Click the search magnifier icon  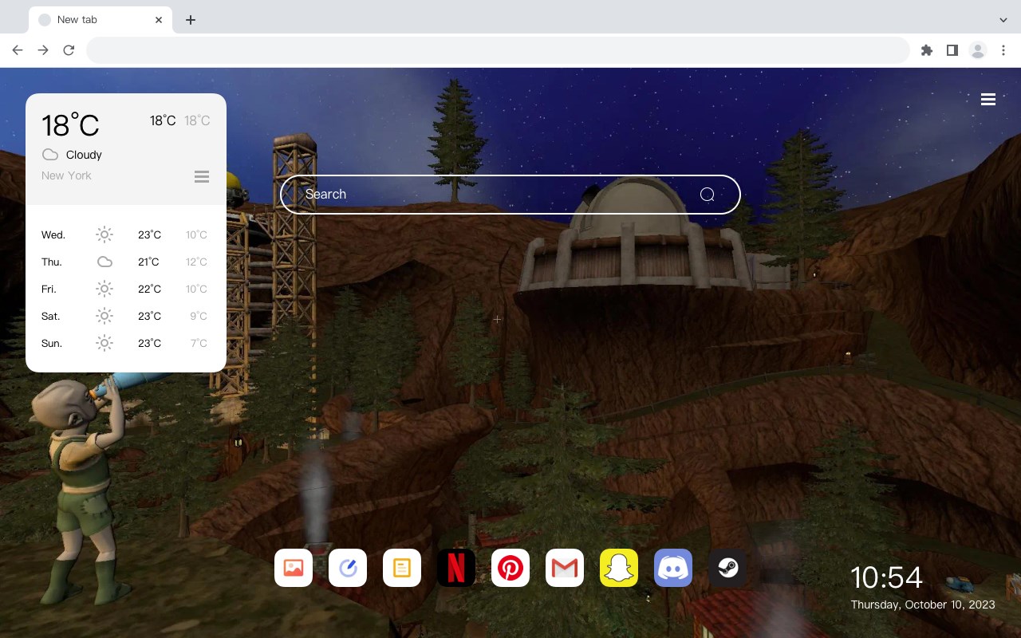707,195
